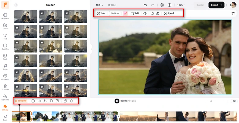239x123 pixels.
Task: Click the add scene icon in timeline toolbar
Action: pos(33,101)
